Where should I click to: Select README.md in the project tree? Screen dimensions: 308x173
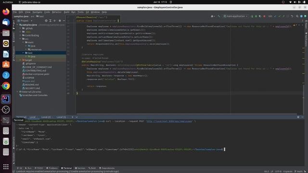tap(31, 85)
